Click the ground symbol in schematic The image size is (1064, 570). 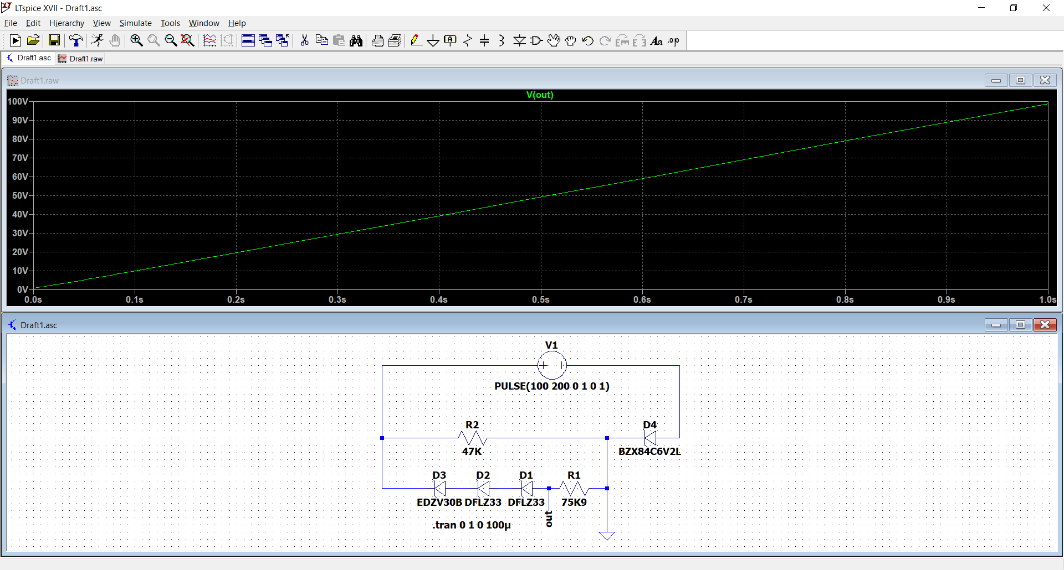[607, 536]
